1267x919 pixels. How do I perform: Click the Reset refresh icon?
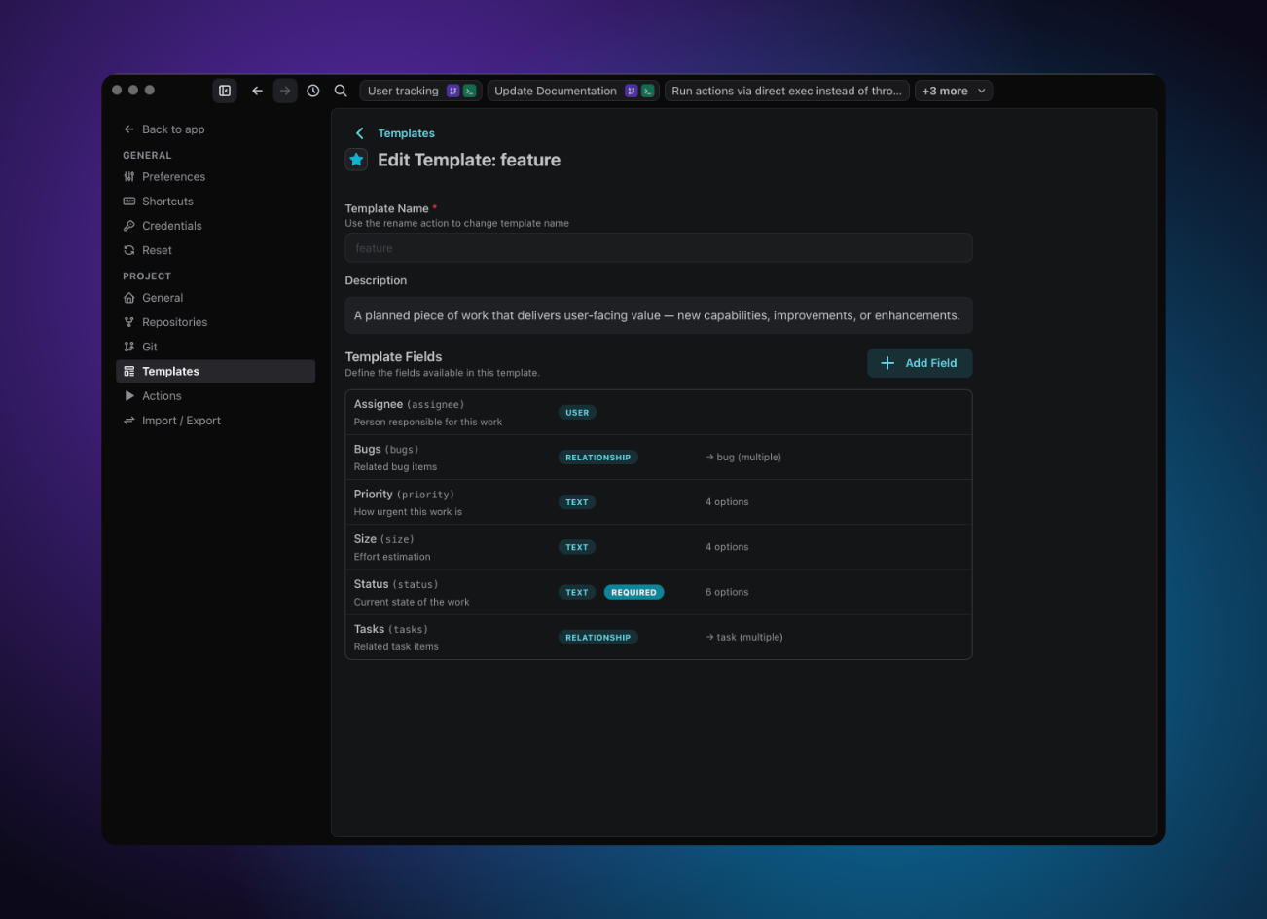coord(129,250)
